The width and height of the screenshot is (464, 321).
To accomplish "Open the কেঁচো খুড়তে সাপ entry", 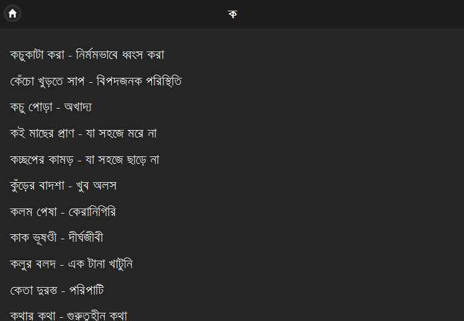I will pyautogui.click(x=96, y=81).
